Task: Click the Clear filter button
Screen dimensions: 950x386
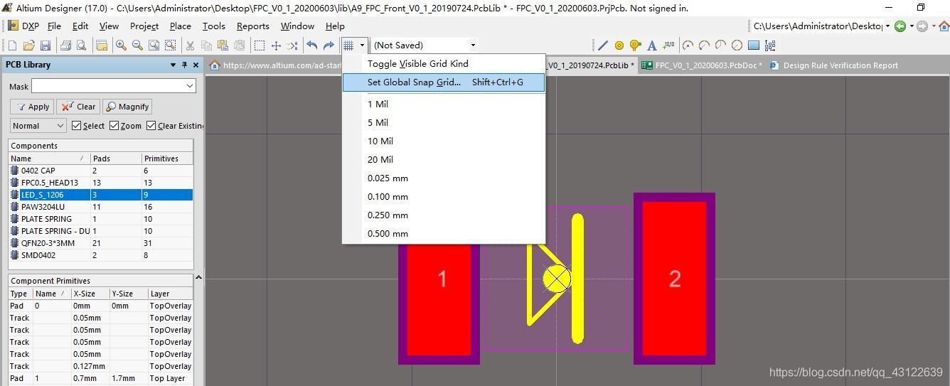Action: pos(78,107)
